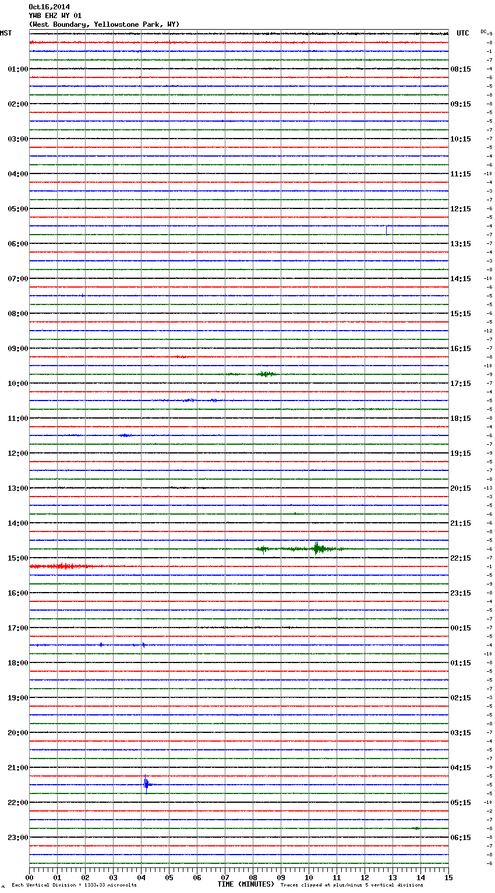Image resolution: width=495 pixels, height=893 pixels.
Task: Select the 19:00 MST time label
Action: (18, 698)
